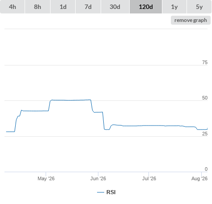
Task: Switch chart to 30d range
Action: coord(115,7)
